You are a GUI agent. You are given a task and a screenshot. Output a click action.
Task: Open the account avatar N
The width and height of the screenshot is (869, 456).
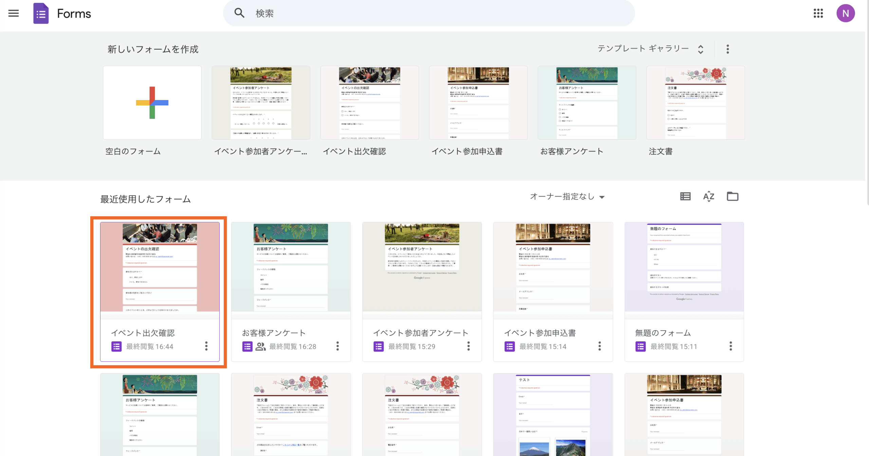pyautogui.click(x=845, y=13)
